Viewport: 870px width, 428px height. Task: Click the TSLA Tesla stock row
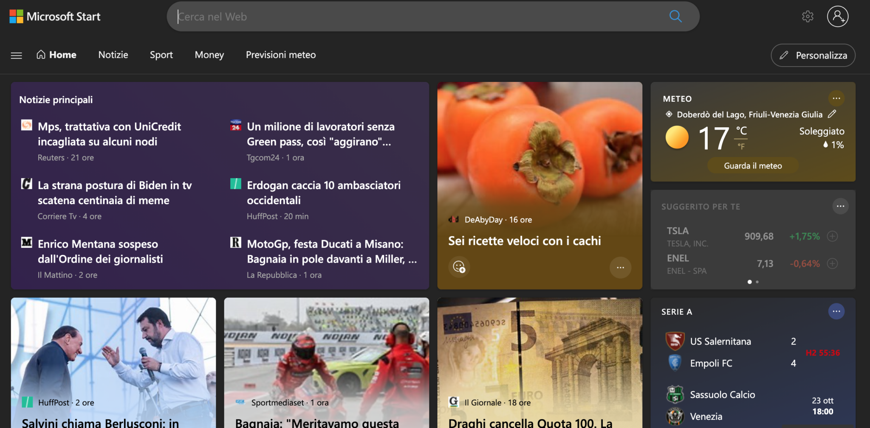tap(752, 236)
